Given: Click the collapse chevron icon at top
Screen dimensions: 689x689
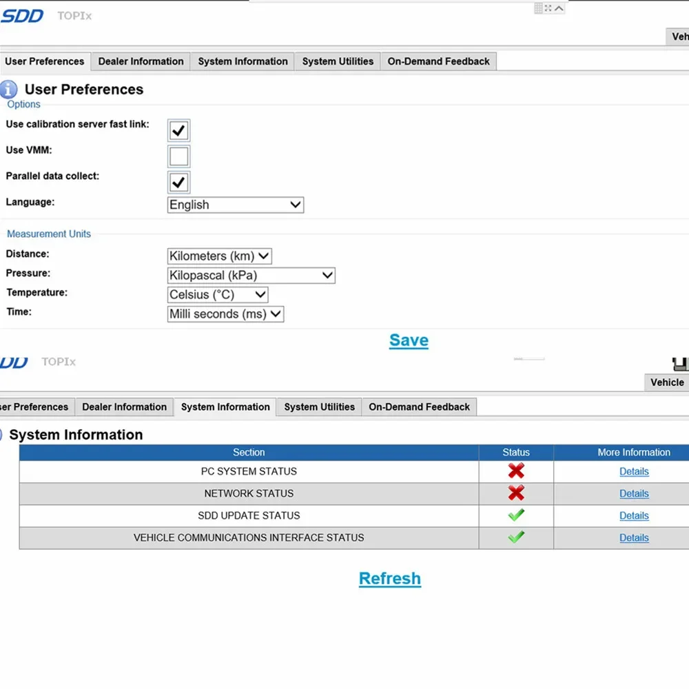Looking at the screenshot, I should (x=559, y=8).
